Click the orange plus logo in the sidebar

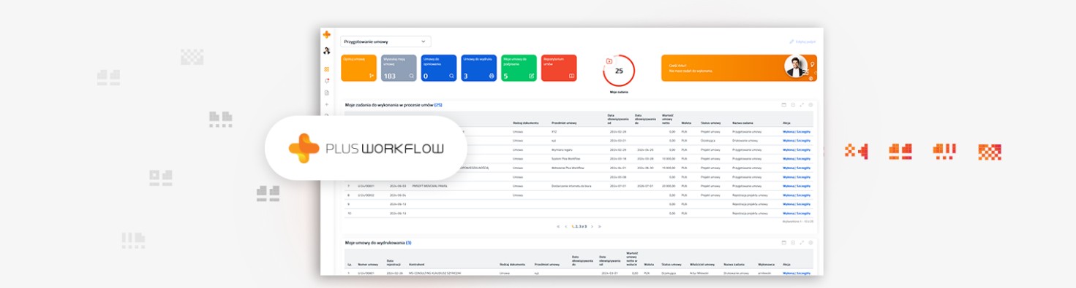(327, 35)
